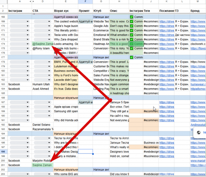Click 'Tesla wins with Go' cell in row 172
206x177 pixels.
pos(66,35)
